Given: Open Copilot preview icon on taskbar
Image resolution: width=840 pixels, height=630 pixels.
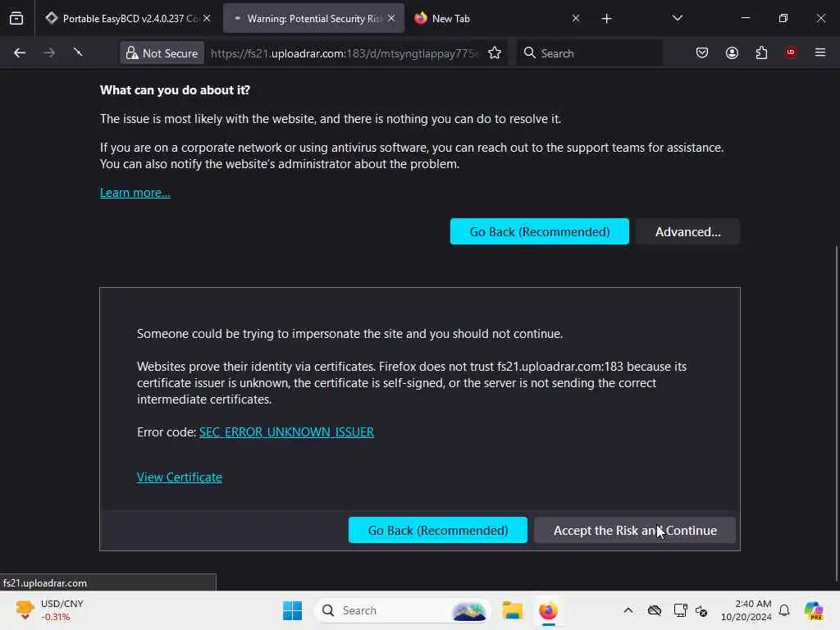Looking at the screenshot, I should (814, 610).
